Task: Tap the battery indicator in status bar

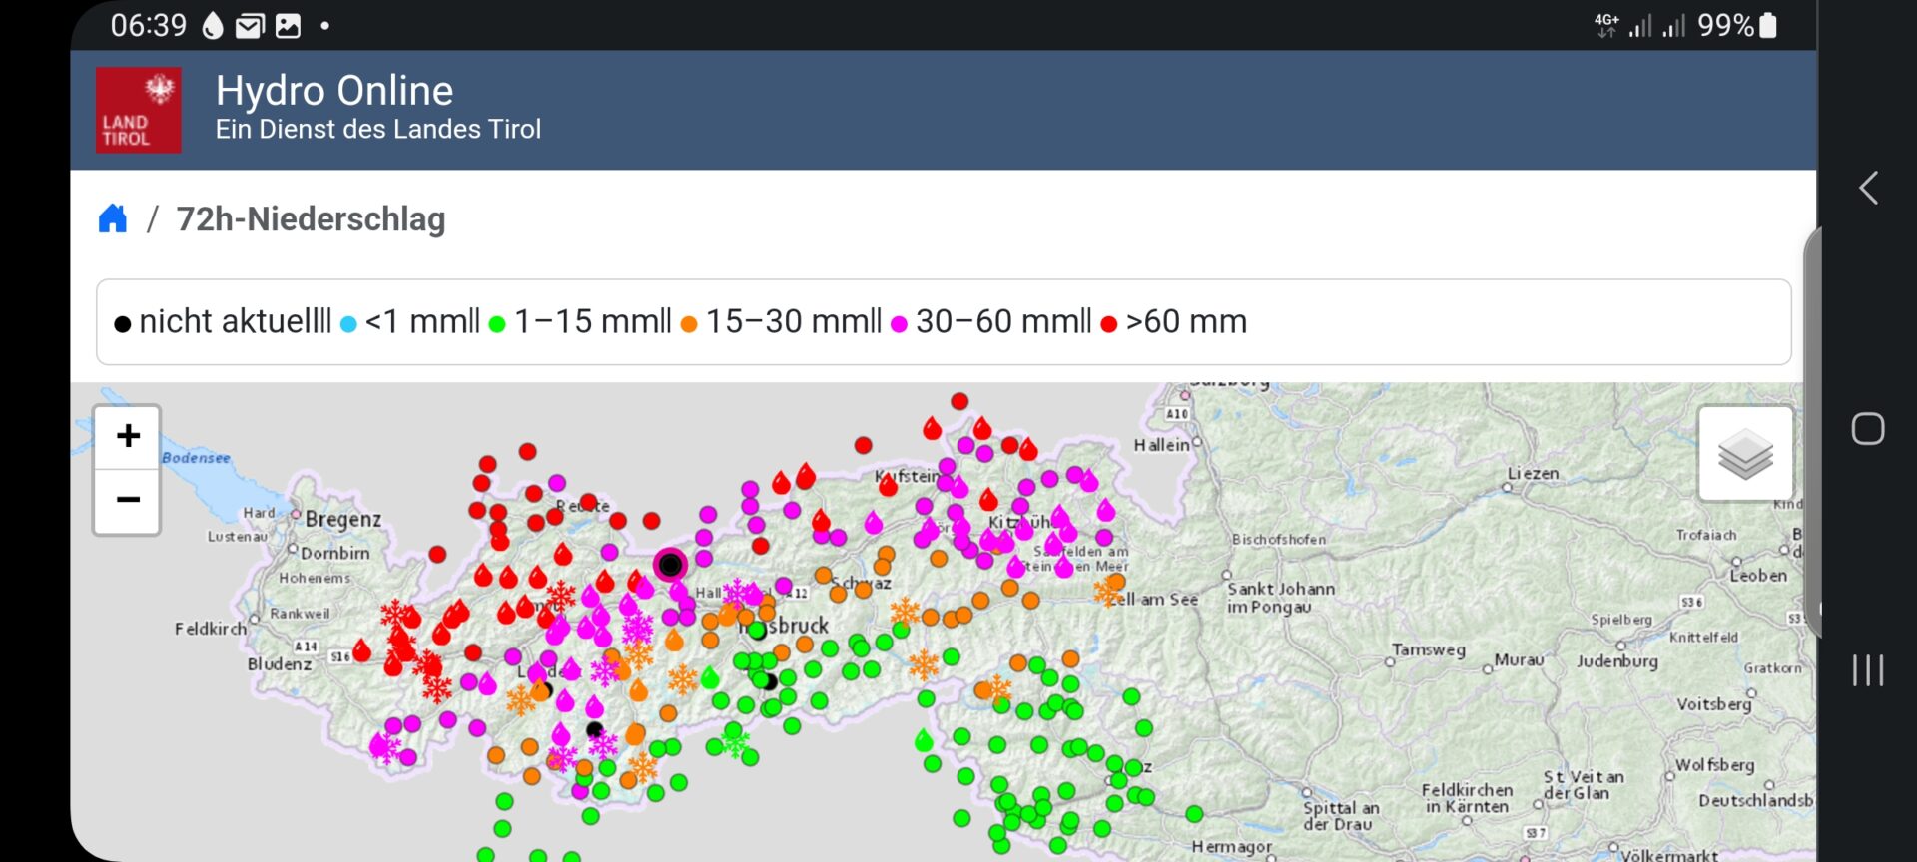Action: coord(1768,25)
